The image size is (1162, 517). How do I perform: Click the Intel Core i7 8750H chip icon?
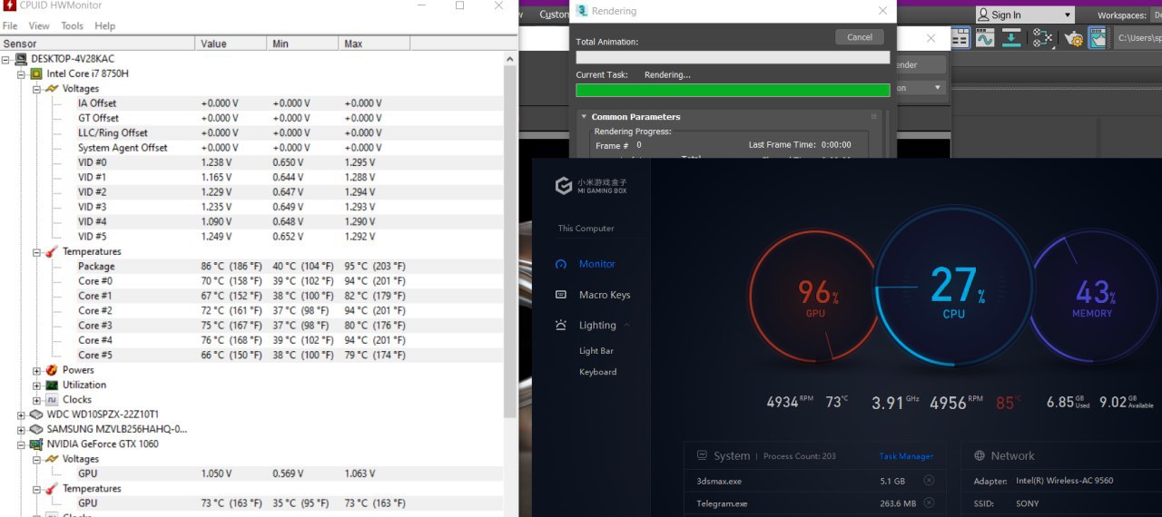click(36, 73)
